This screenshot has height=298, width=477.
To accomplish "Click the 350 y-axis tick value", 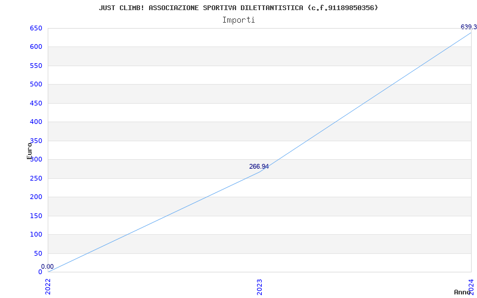I will point(36,141).
